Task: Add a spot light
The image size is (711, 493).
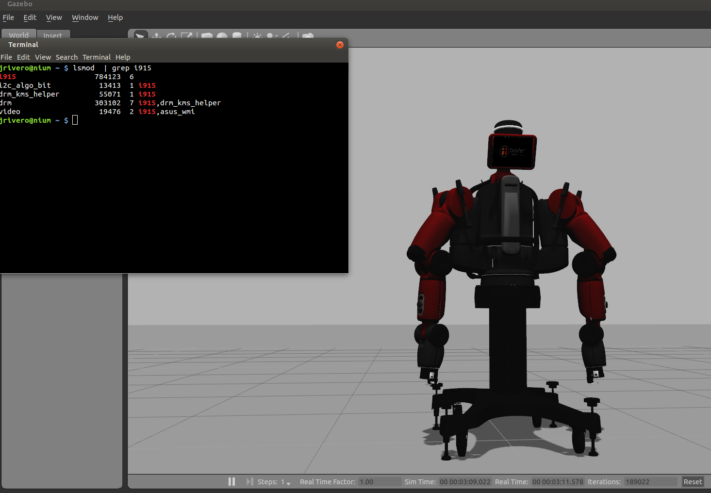Action: [x=272, y=36]
